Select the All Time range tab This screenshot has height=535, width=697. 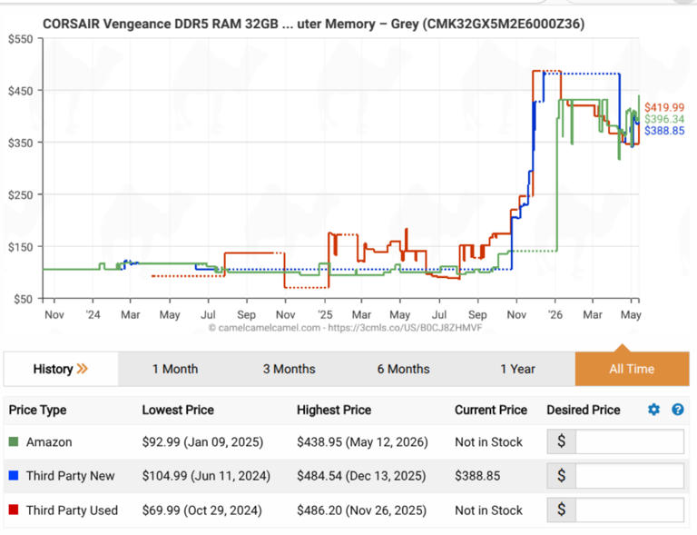click(x=632, y=369)
